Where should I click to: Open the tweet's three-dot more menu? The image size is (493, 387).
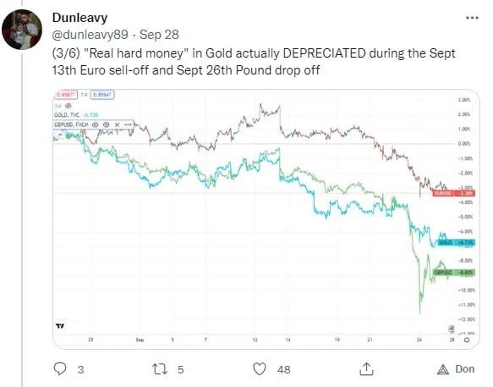[472, 18]
